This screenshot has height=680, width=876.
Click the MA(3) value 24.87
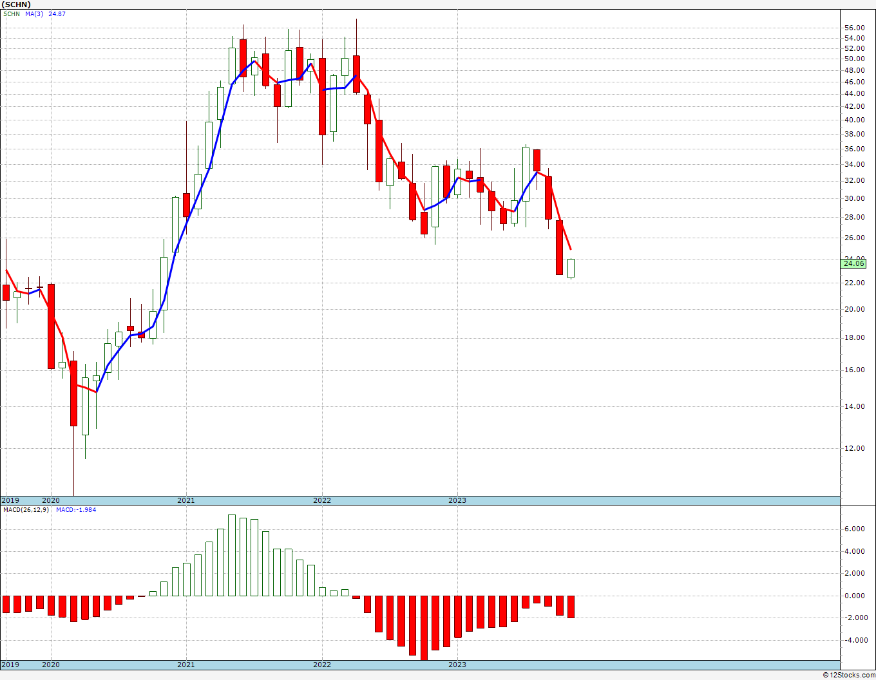[57, 14]
